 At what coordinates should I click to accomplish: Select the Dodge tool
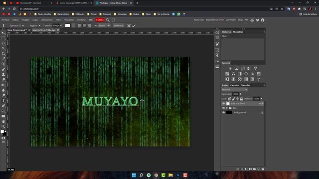(3, 95)
